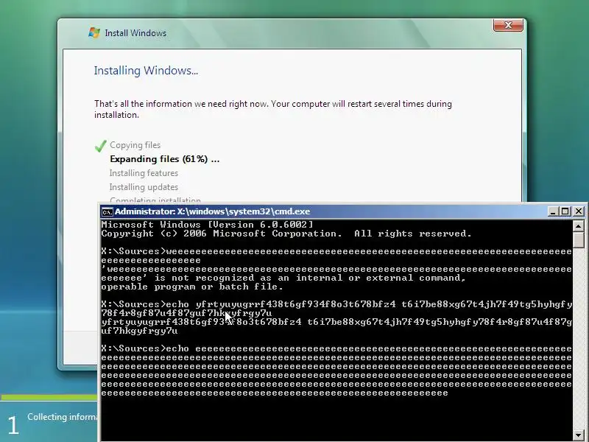
Task: Click the 'Install Windows' title bar text
Action: click(135, 33)
